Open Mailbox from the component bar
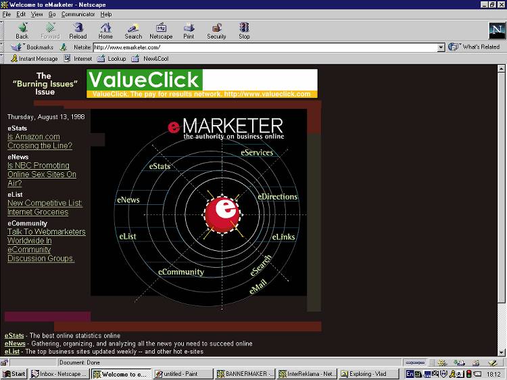The height and width of the screenshot is (380, 507). (459, 362)
